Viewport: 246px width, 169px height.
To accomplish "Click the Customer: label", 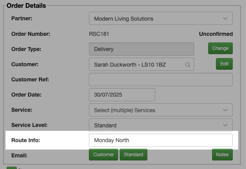I will click(x=25, y=64).
